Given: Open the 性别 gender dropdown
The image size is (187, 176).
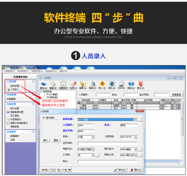Looking at the screenshot, I should coord(93,137).
